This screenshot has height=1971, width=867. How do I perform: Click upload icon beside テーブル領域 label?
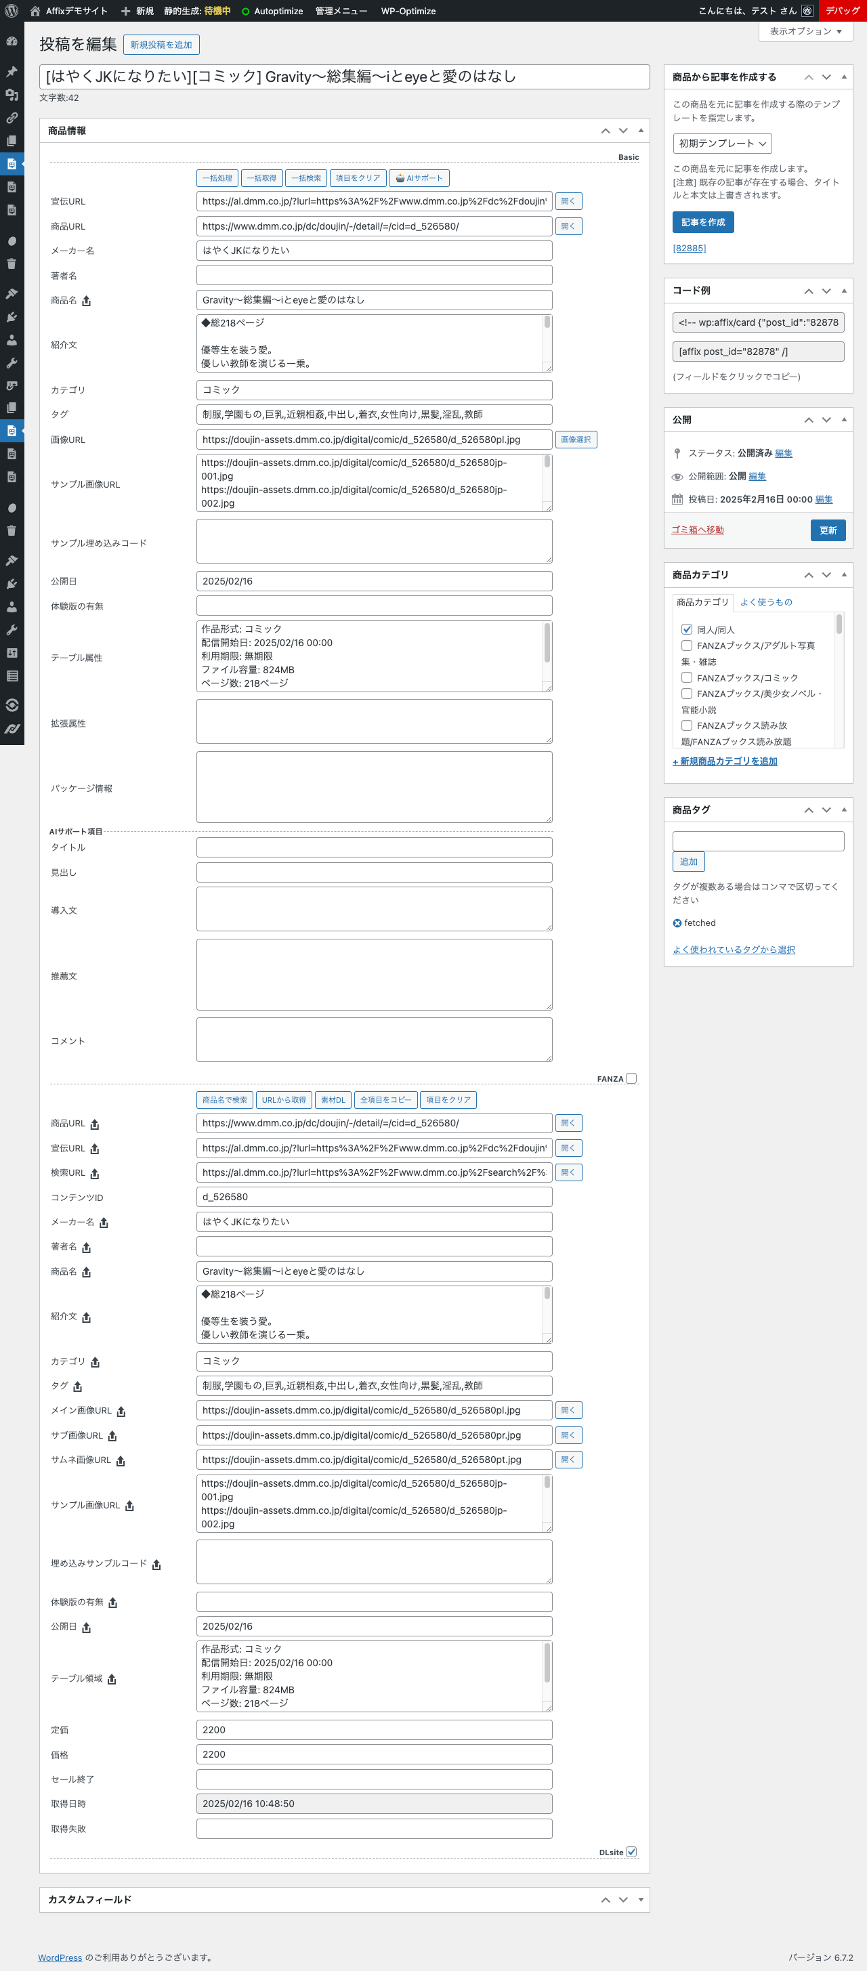112,1680
